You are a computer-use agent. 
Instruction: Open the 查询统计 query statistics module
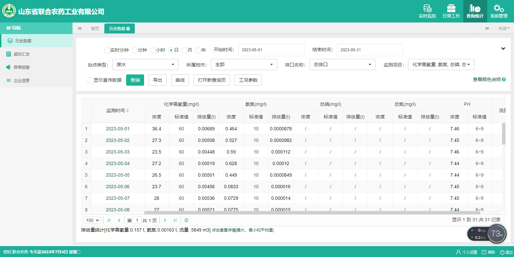pos(475,11)
